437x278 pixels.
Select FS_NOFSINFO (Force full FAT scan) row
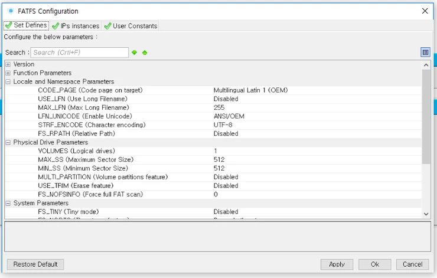[213, 194]
